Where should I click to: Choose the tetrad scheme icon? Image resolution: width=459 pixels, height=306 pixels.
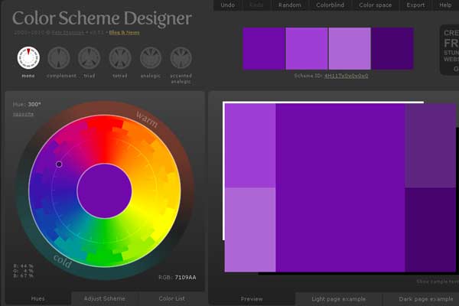[x=120, y=58]
